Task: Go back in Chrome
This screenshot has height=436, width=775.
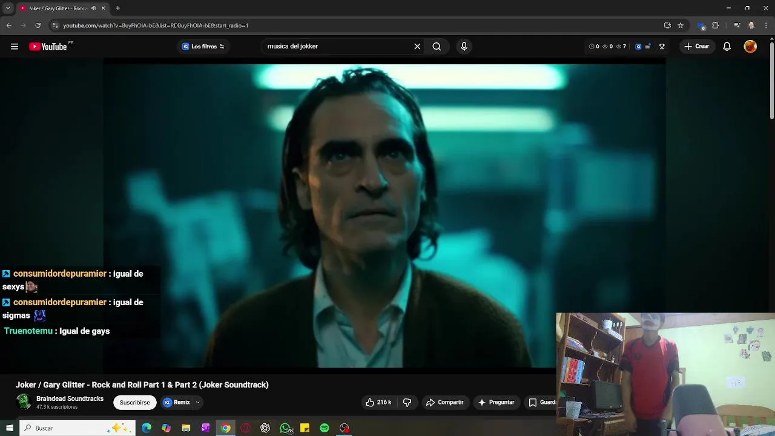Action: tap(8, 25)
